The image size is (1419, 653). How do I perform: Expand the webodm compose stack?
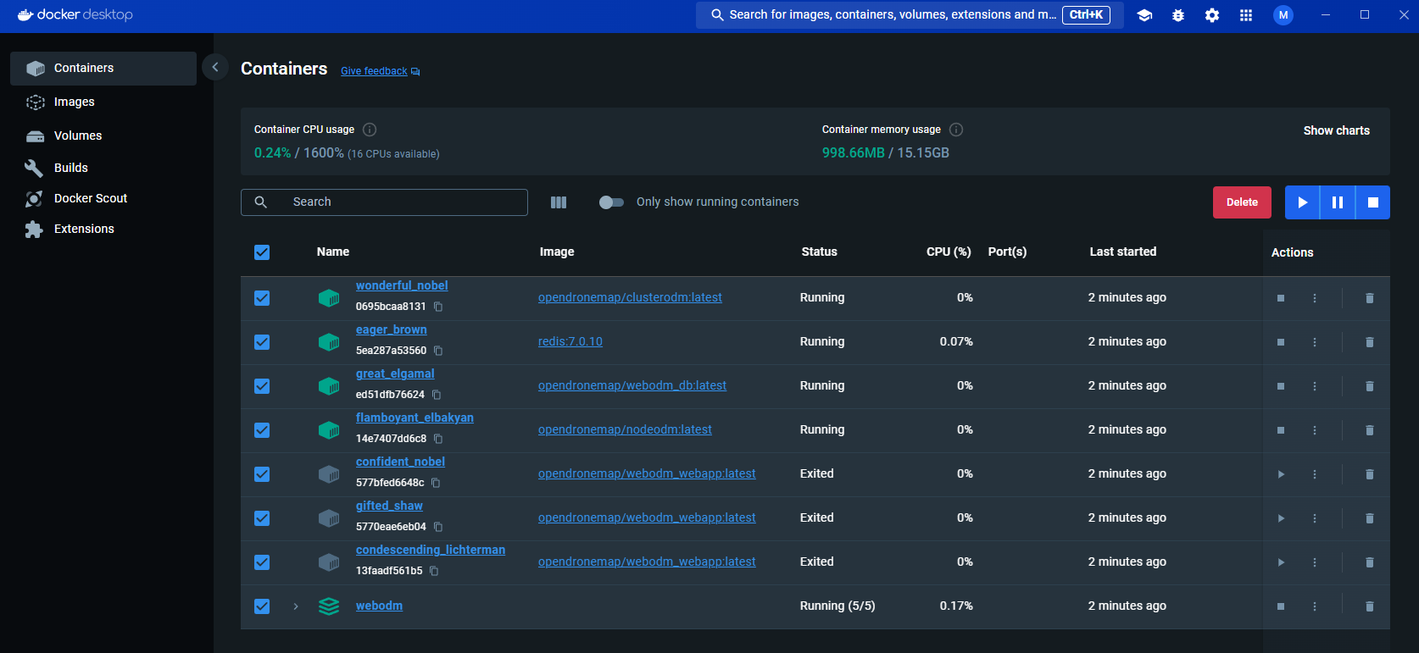(296, 606)
